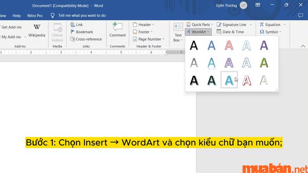
Task: Choose pale gray beveled WordArt style
Action: click(264, 80)
